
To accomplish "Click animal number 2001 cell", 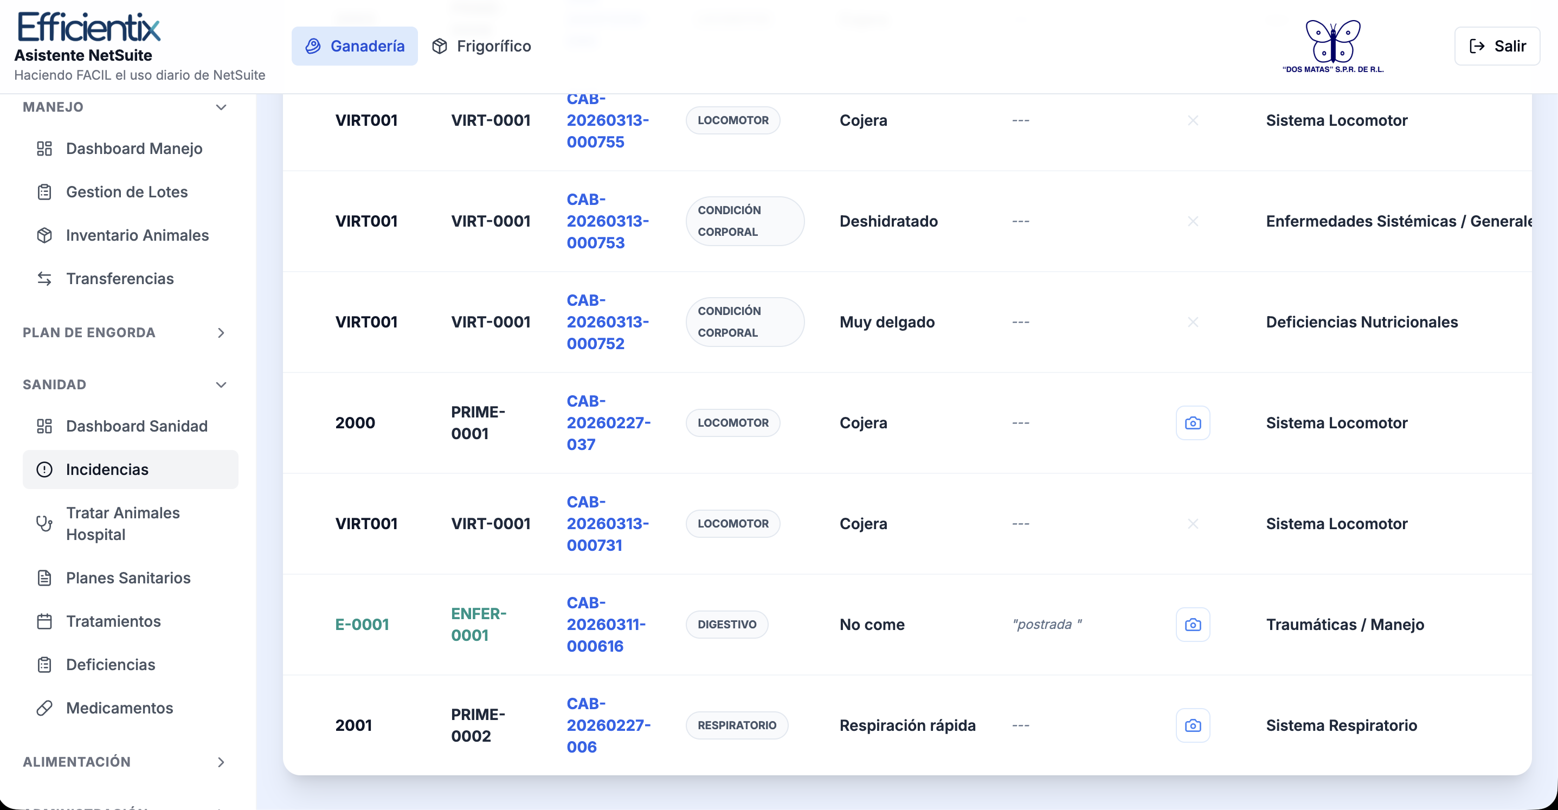I will [x=354, y=725].
